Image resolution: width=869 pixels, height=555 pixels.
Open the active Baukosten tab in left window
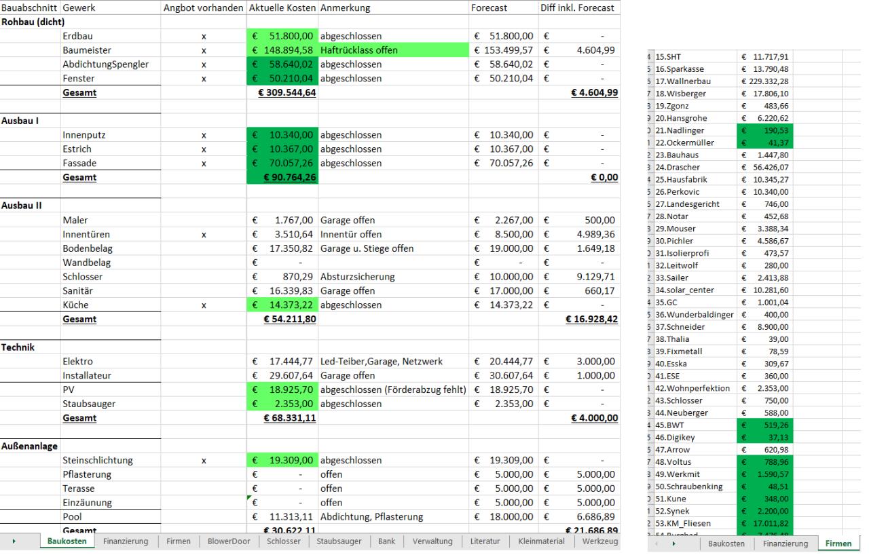(67, 541)
